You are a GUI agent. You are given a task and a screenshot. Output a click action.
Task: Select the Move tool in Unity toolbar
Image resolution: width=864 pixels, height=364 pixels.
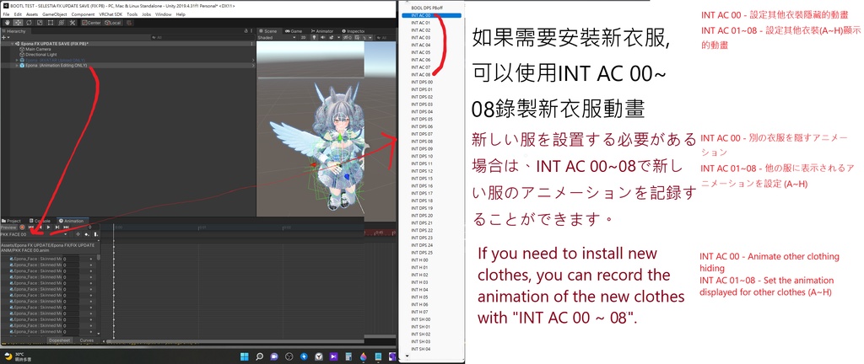click(x=19, y=23)
